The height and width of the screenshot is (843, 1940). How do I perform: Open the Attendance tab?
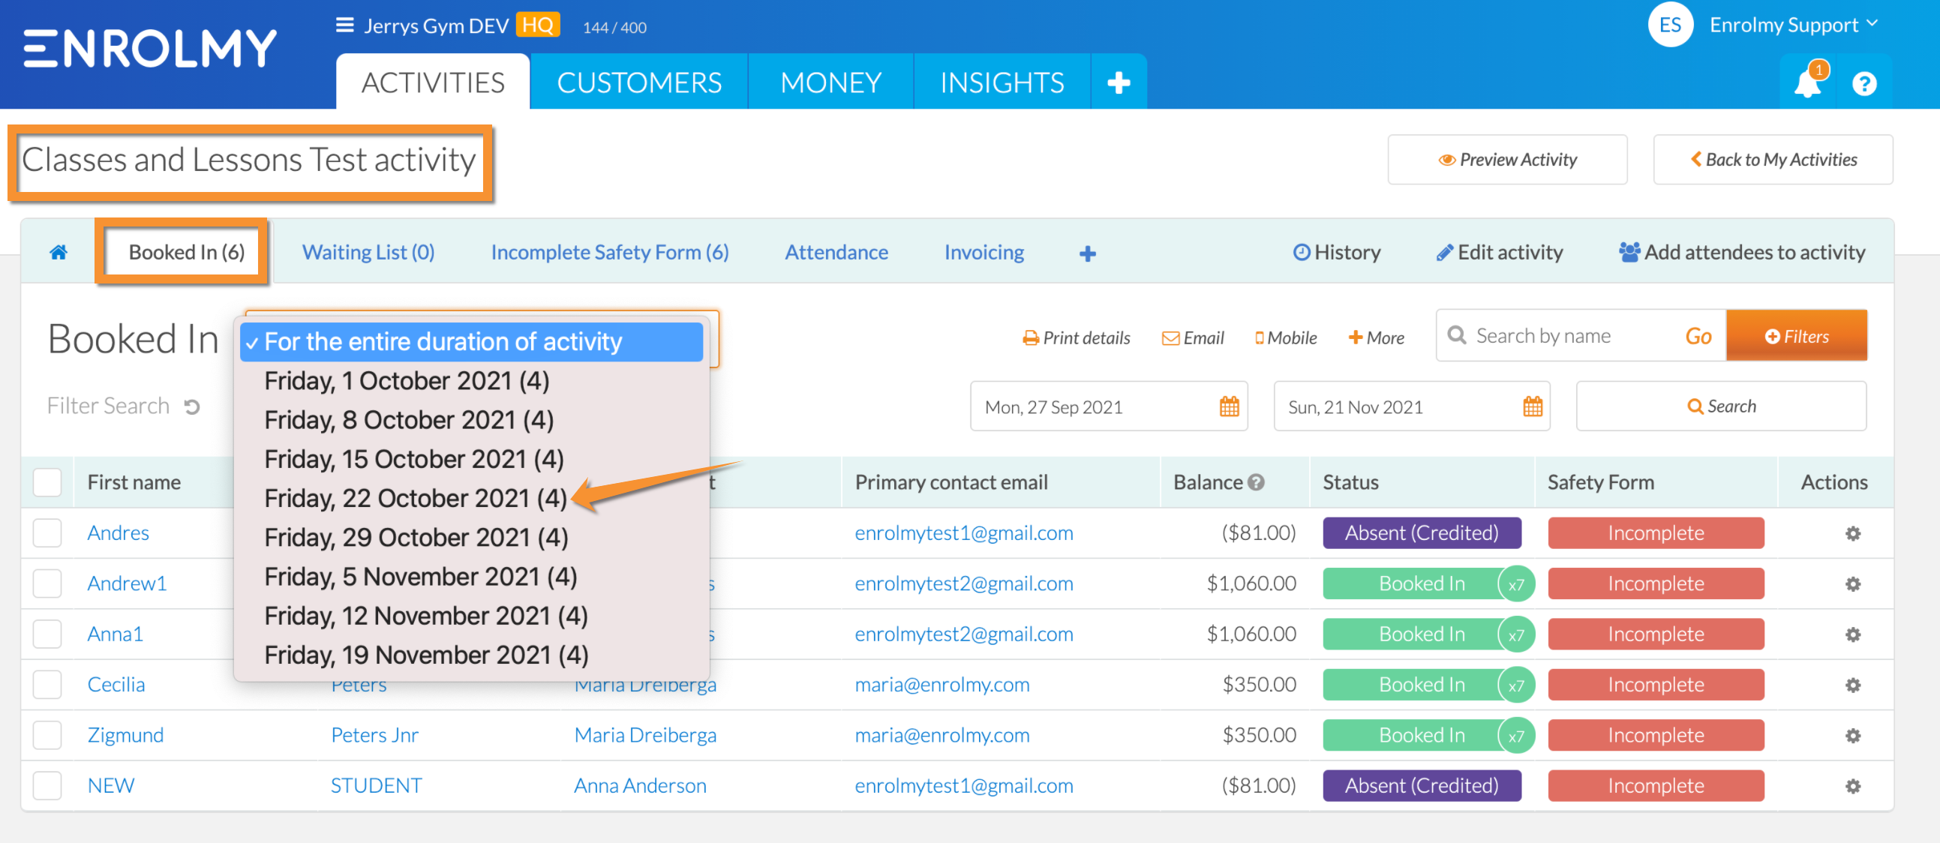coord(836,252)
